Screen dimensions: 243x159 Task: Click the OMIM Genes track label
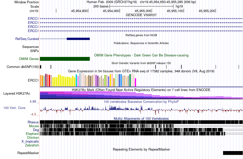(x=29, y=59)
